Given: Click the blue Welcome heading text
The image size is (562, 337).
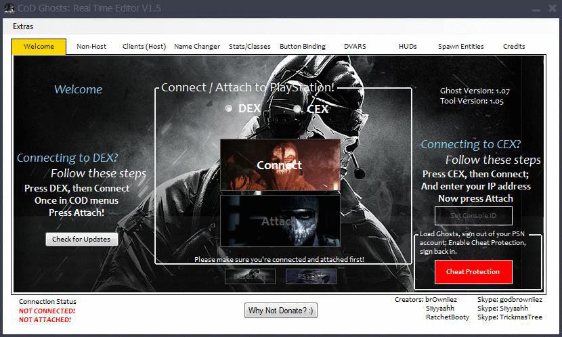Looking at the screenshot, I should point(78,89).
